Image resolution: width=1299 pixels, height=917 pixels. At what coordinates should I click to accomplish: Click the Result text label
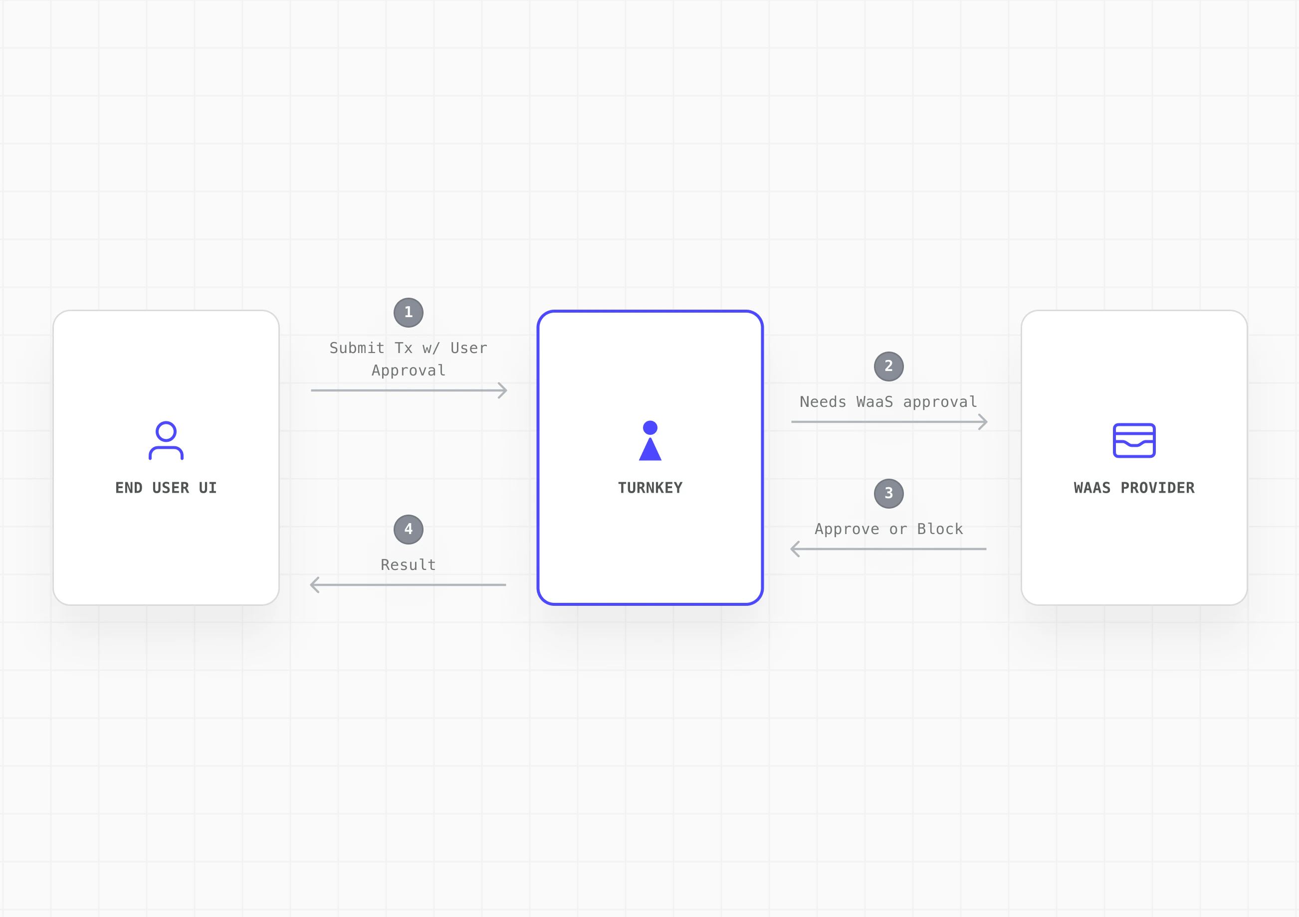click(409, 564)
